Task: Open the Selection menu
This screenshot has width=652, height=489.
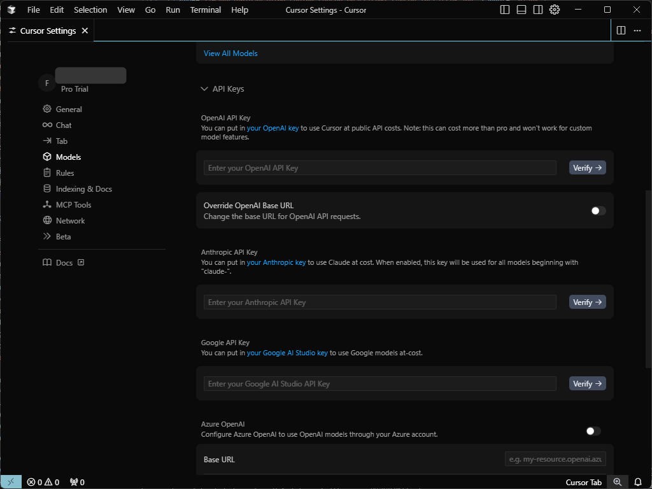Action: coord(90,10)
